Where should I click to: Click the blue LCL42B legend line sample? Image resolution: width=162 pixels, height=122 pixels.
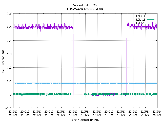pos(151,23)
